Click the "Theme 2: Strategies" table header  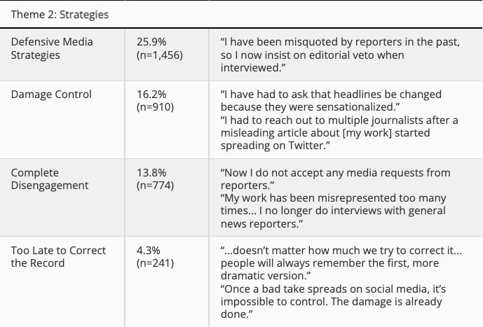pyautogui.click(x=60, y=13)
